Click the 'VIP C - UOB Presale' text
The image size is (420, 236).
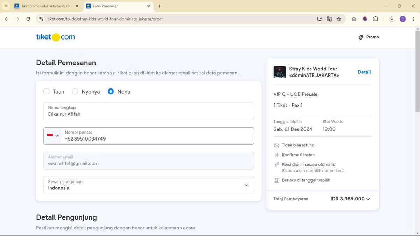tap(296, 94)
